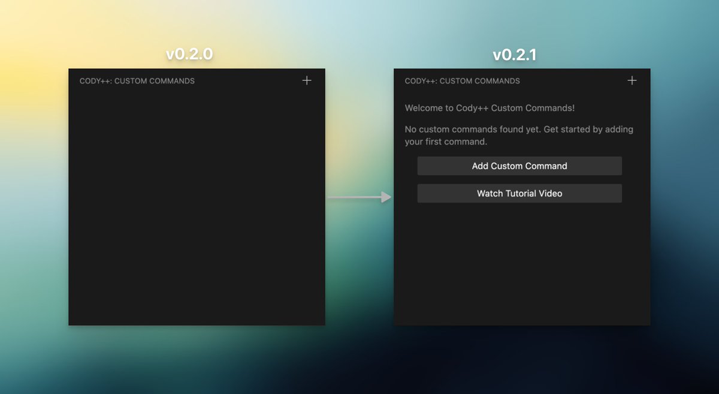Click the v0.2.1 version label
Screen dimensions: 719x394
[515, 55]
